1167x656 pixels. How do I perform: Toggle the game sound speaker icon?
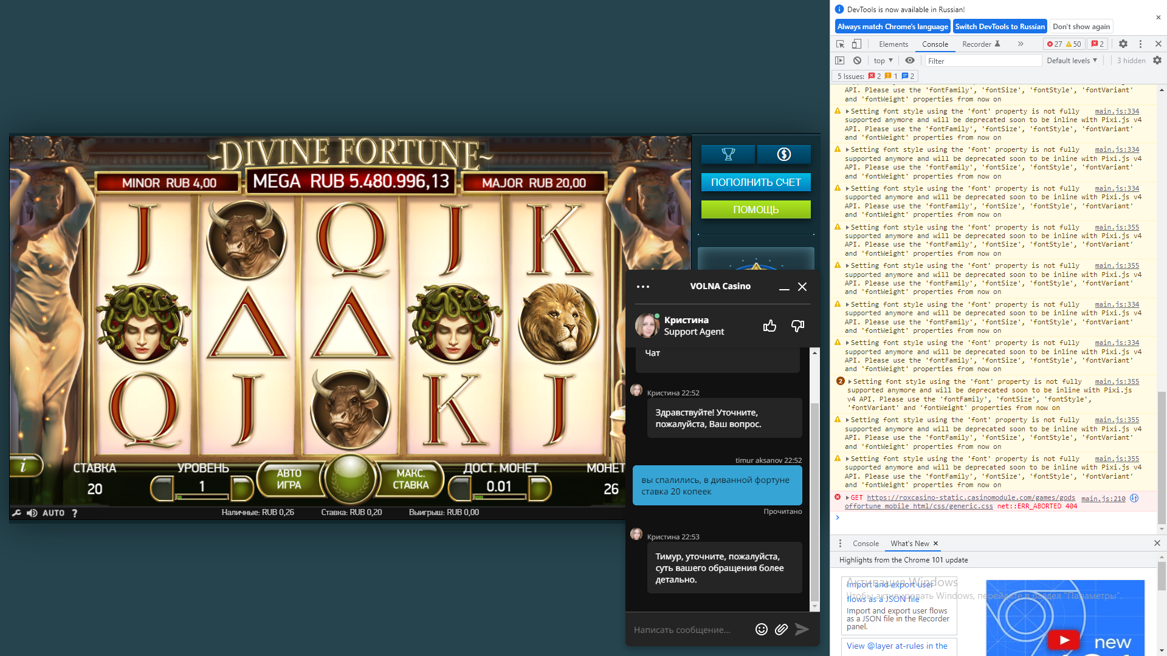(32, 513)
